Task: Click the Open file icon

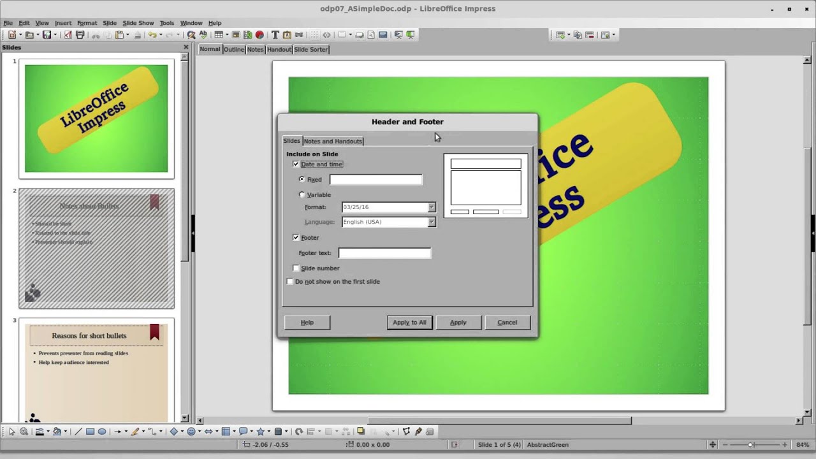Action: tap(29, 35)
